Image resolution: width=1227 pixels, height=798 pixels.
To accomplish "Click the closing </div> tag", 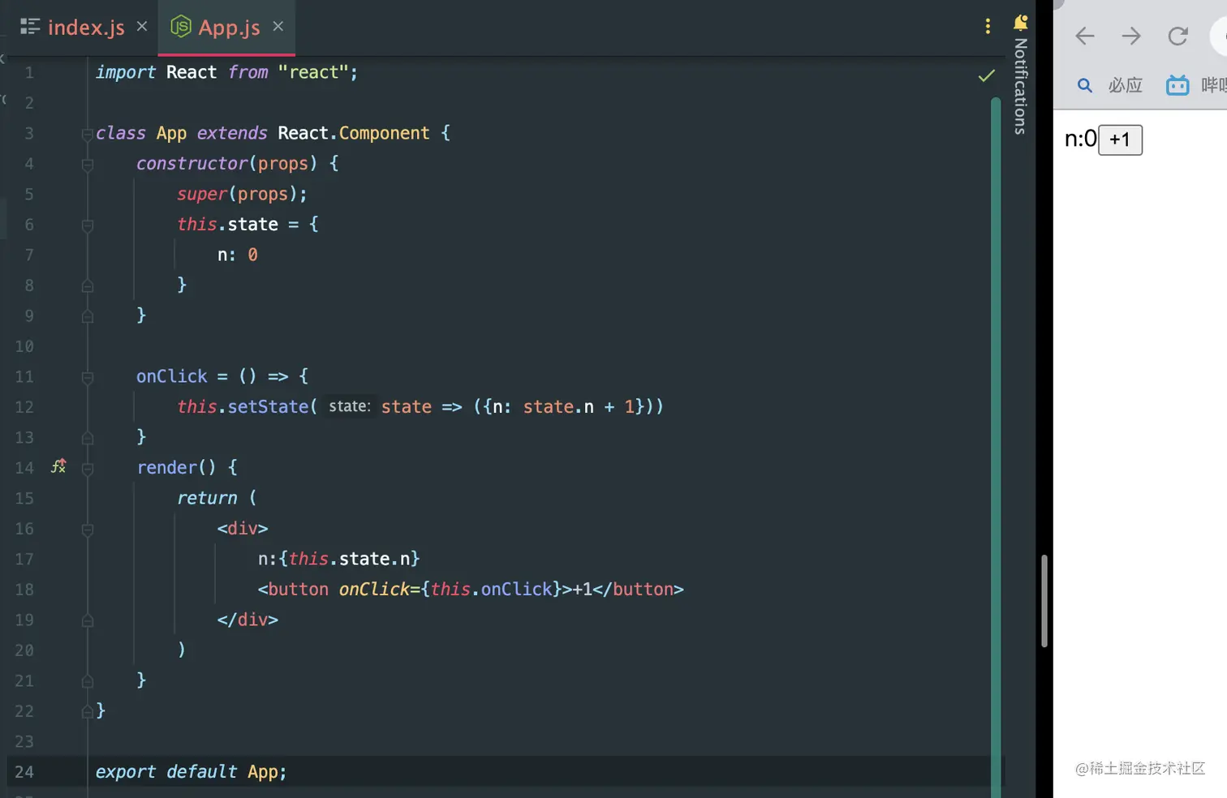I will point(248,620).
